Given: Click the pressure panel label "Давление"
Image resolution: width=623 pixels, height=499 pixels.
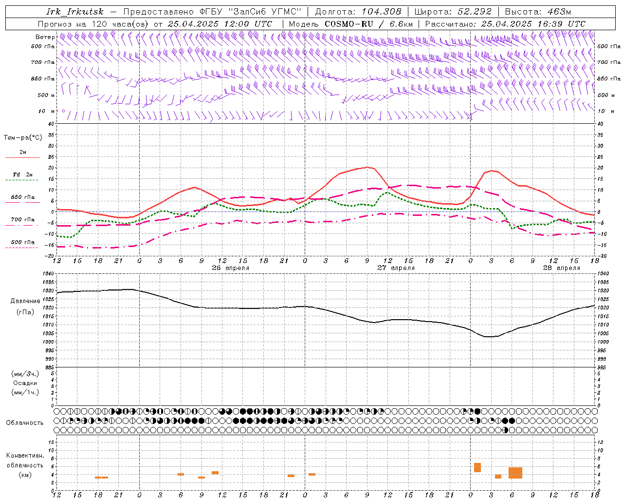Looking at the screenshot, I should point(25,301).
